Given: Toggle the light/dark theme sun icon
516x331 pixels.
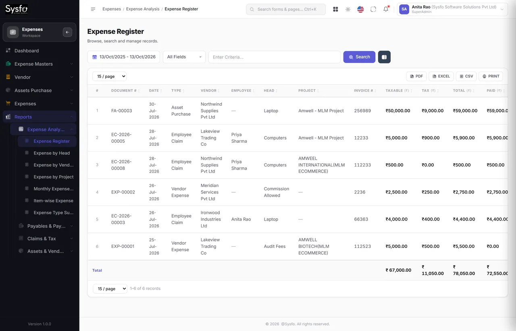Looking at the screenshot, I should click(x=348, y=9).
